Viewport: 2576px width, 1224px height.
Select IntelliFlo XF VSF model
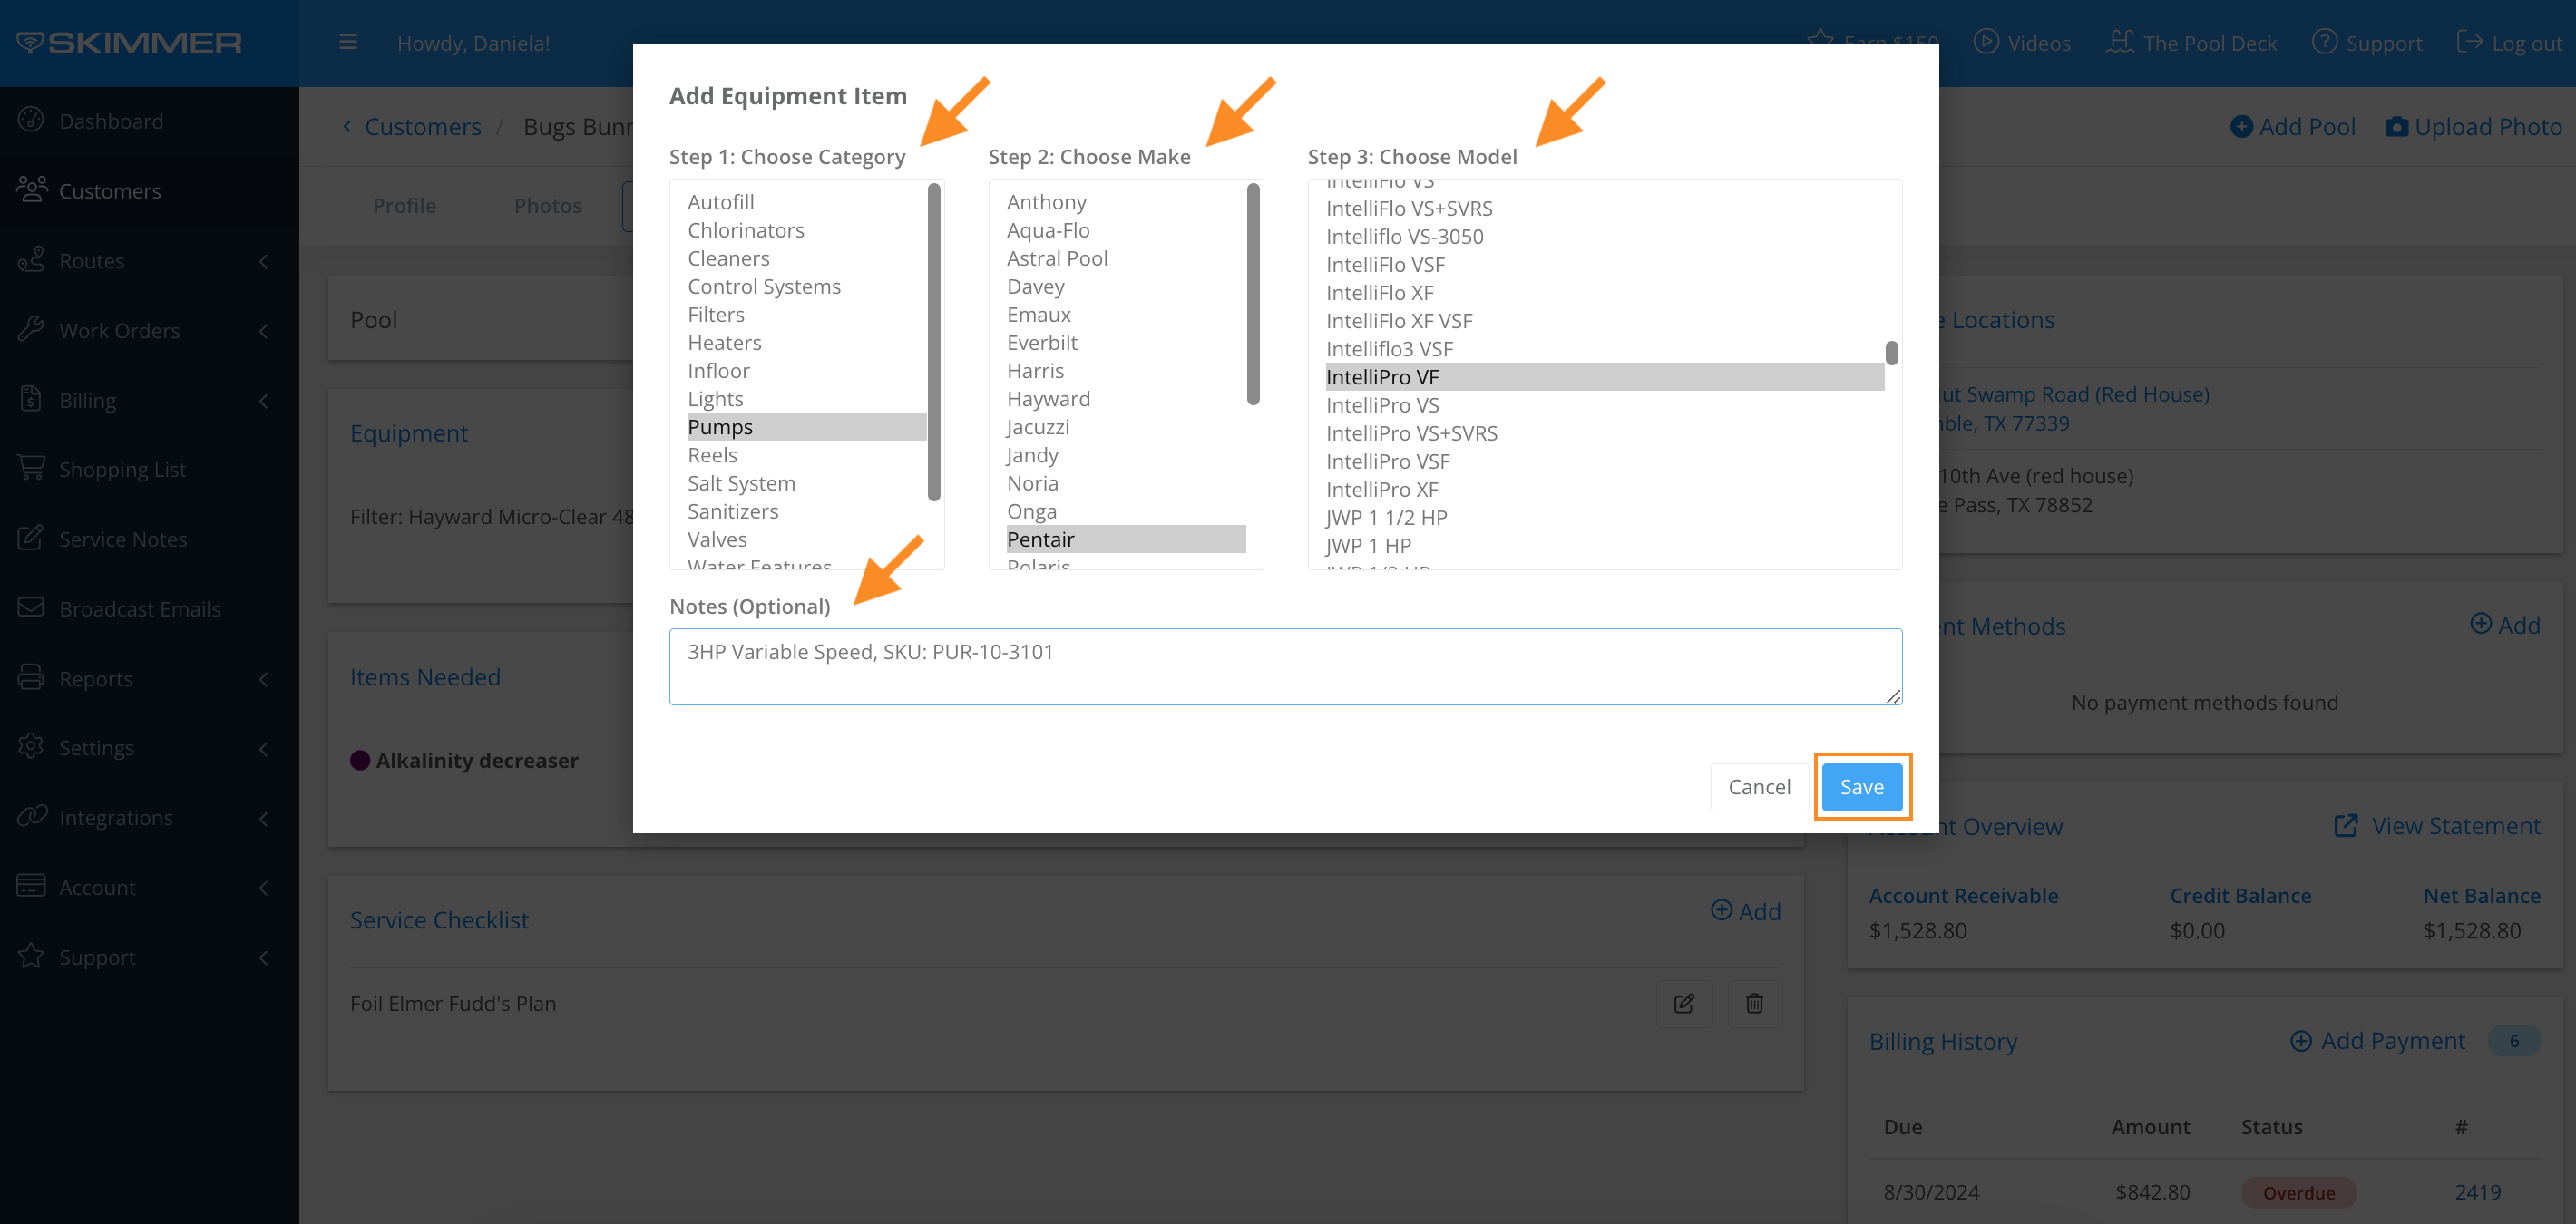click(x=1604, y=321)
